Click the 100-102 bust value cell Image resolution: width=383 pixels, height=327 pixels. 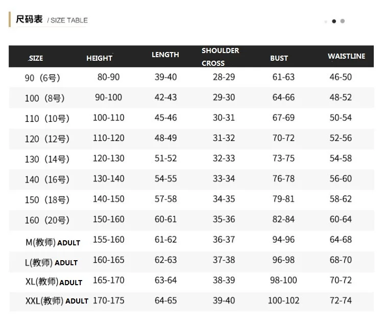[283, 300]
